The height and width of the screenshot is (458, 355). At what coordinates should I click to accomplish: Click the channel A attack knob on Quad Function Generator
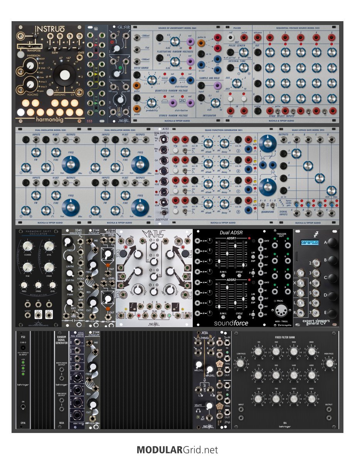208,143
